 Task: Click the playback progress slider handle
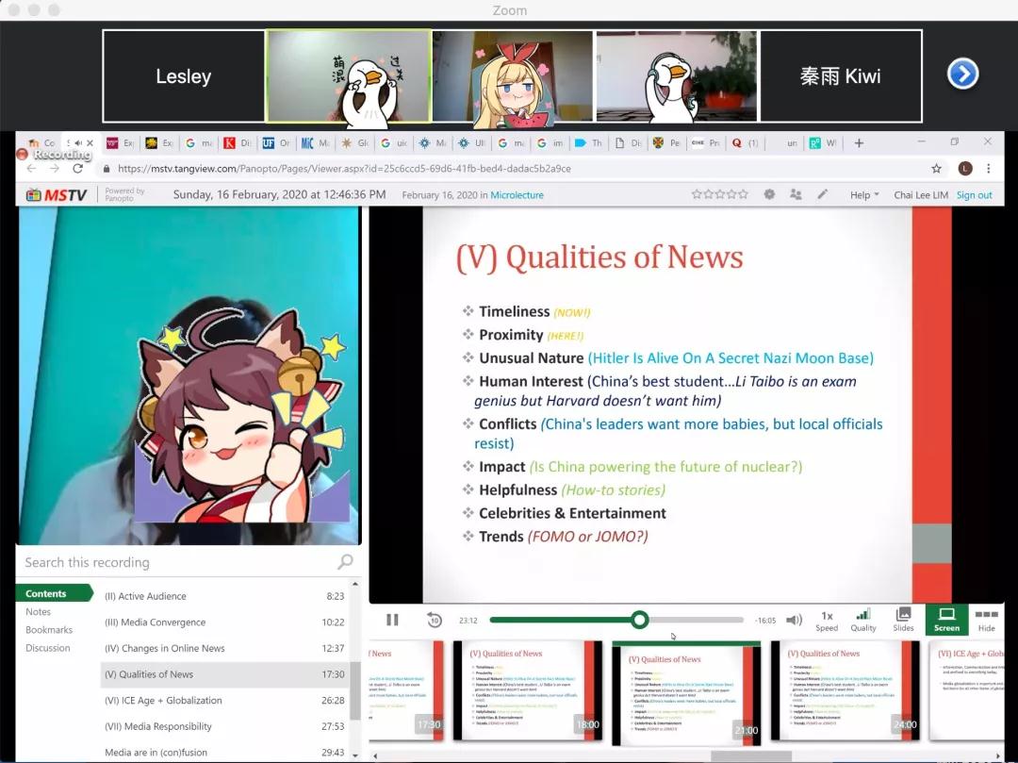point(639,620)
